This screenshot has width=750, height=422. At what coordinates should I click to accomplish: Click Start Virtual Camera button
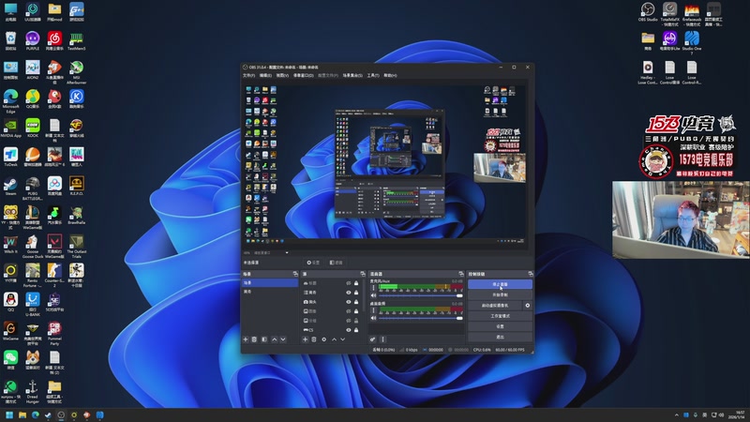[495, 306]
